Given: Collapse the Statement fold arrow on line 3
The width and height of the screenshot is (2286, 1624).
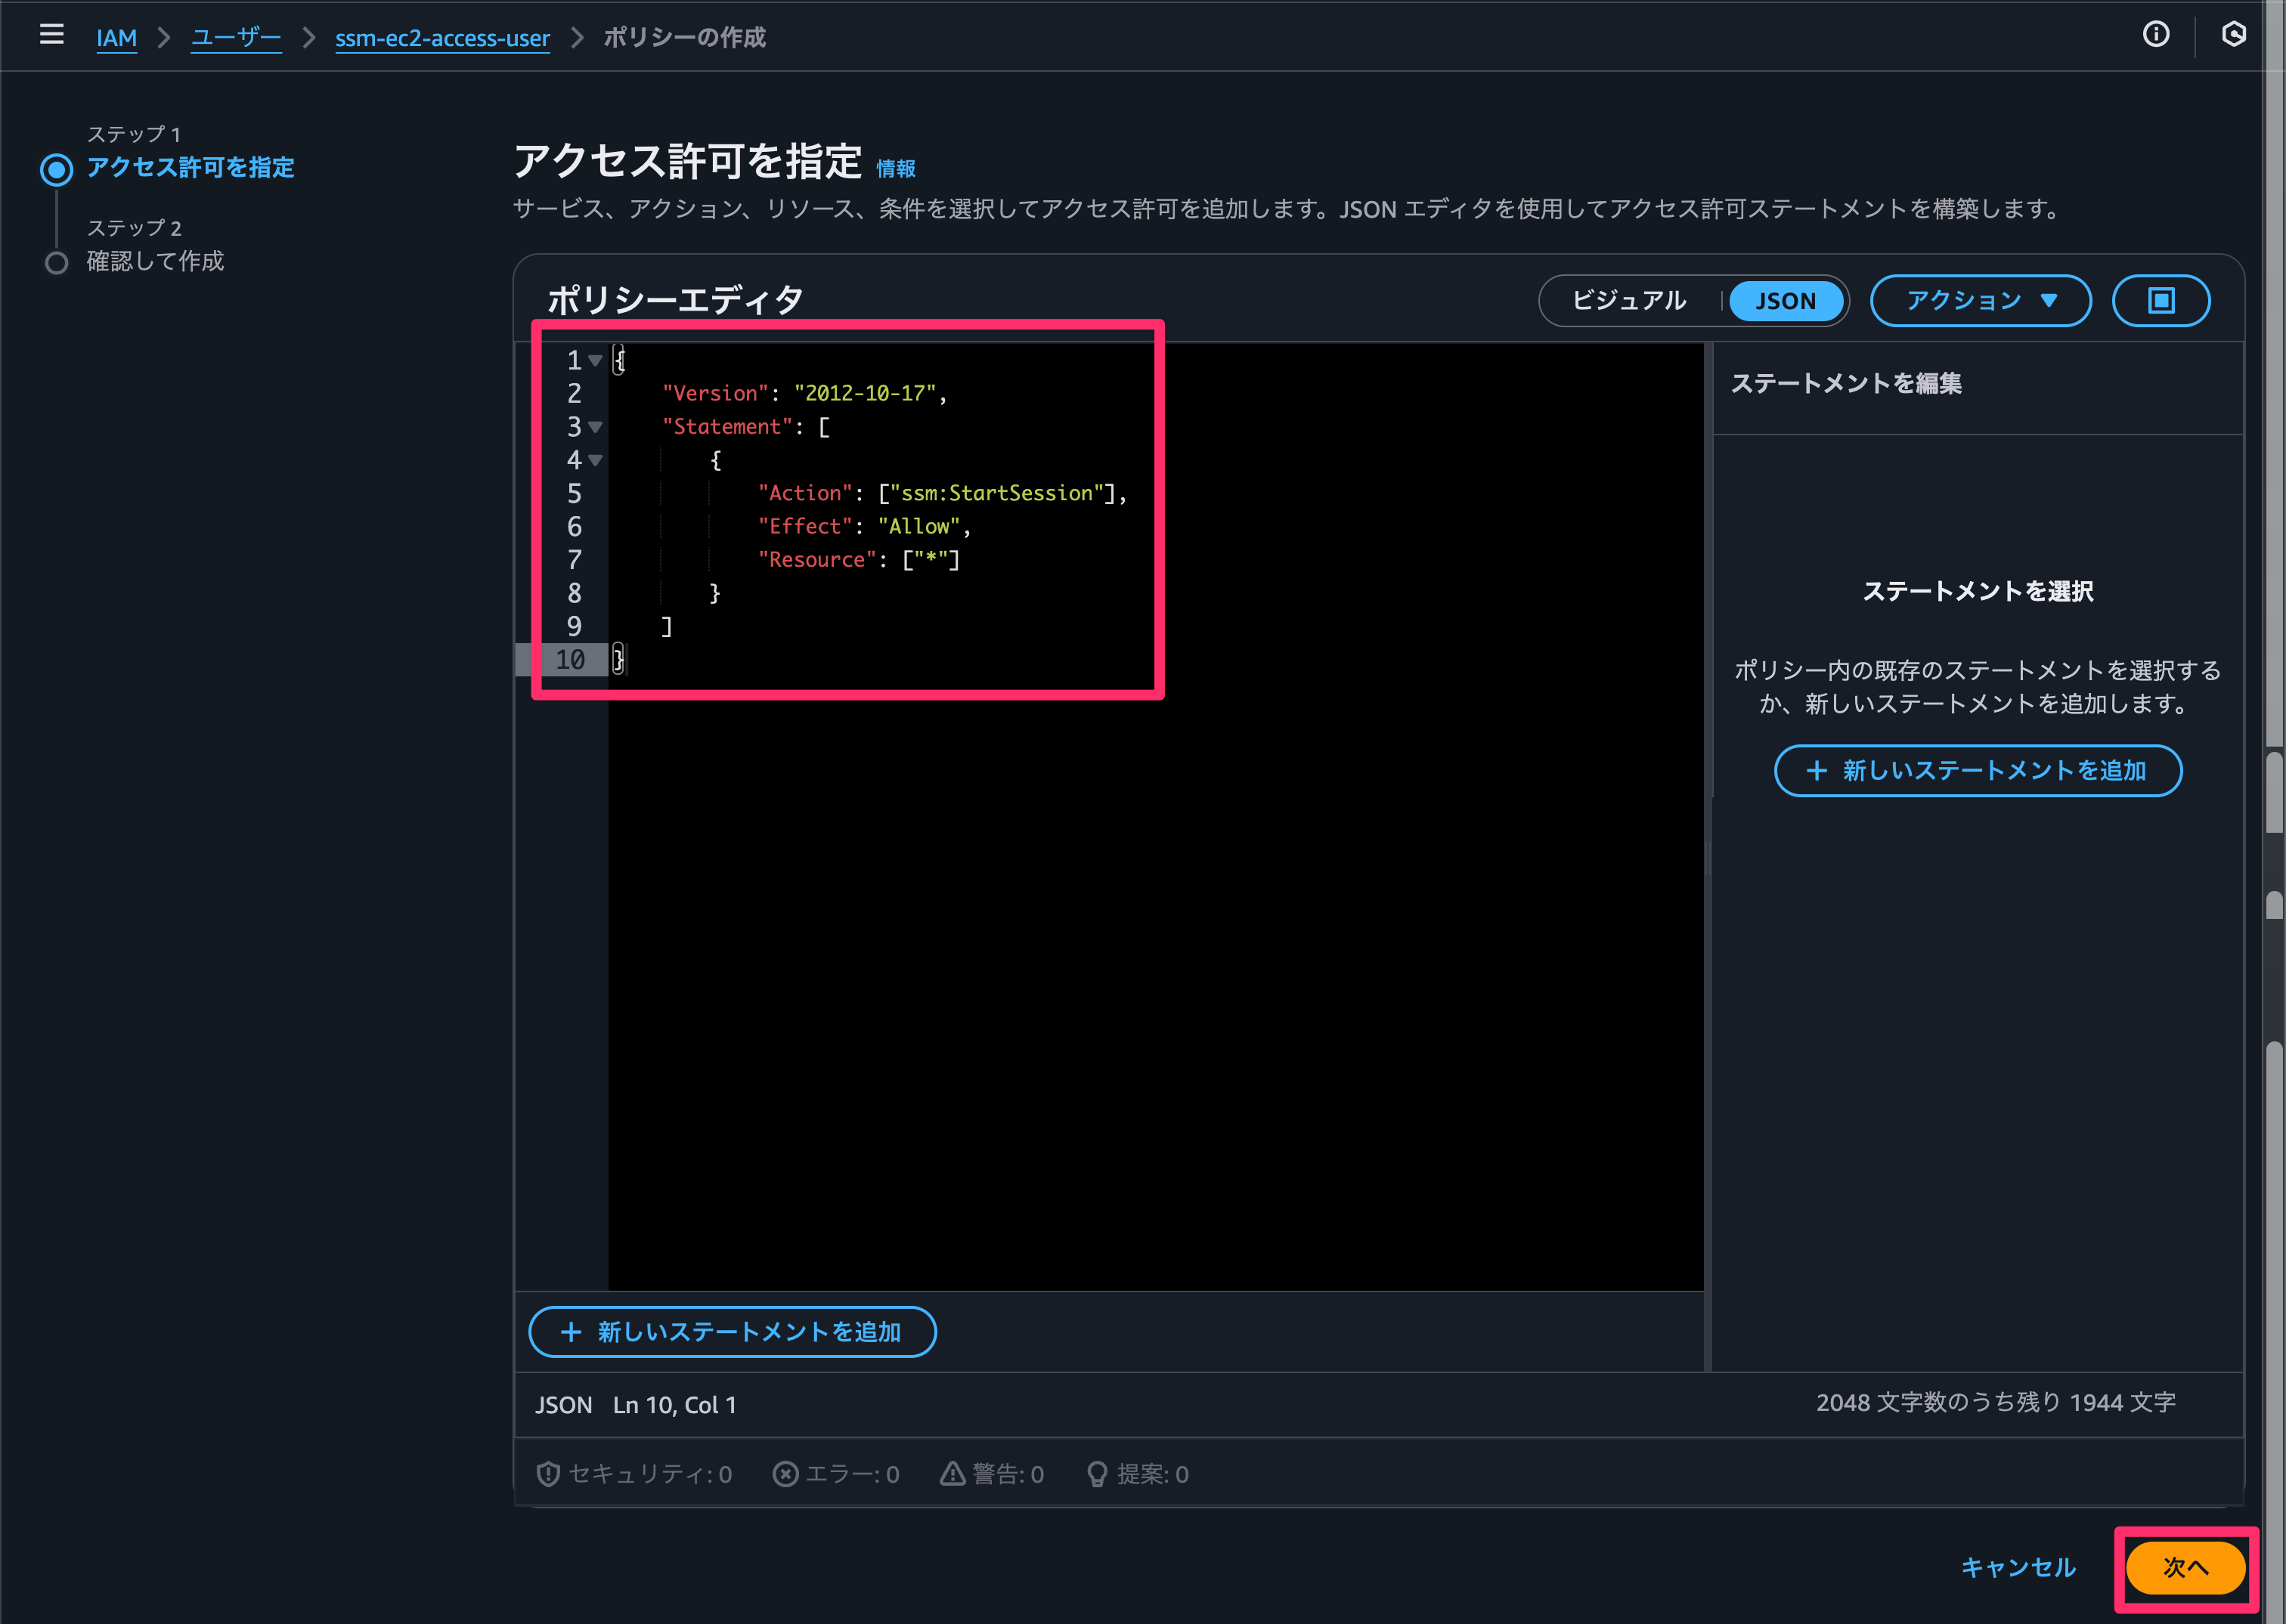Looking at the screenshot, I should [x=595, y=427].
